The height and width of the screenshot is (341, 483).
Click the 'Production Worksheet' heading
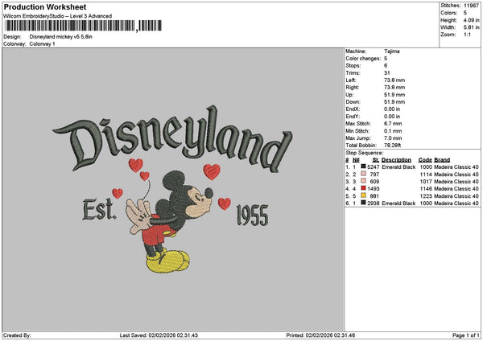(x=45, y=6)
